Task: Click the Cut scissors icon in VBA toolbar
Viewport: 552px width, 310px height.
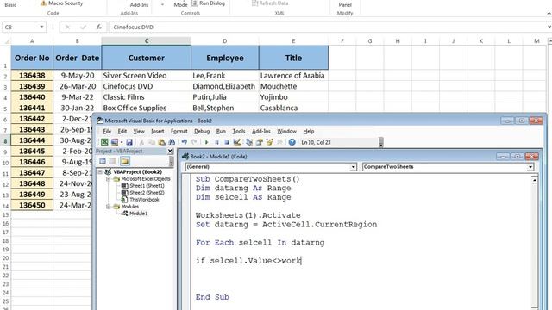Action: point(141,142)
